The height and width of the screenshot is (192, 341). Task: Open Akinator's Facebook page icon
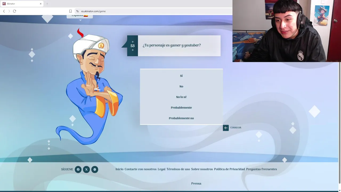click(x=78, y=169)
